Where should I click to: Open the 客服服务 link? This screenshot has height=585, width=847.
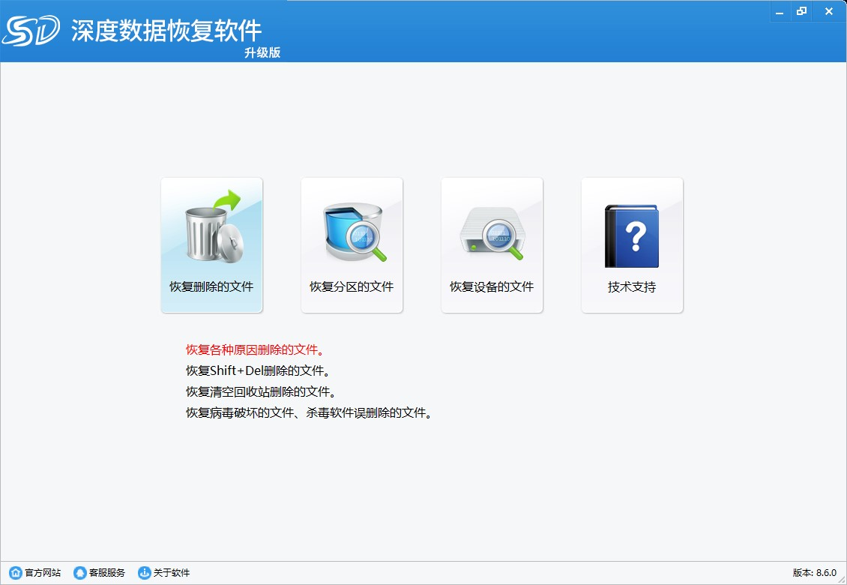[107, 572]
